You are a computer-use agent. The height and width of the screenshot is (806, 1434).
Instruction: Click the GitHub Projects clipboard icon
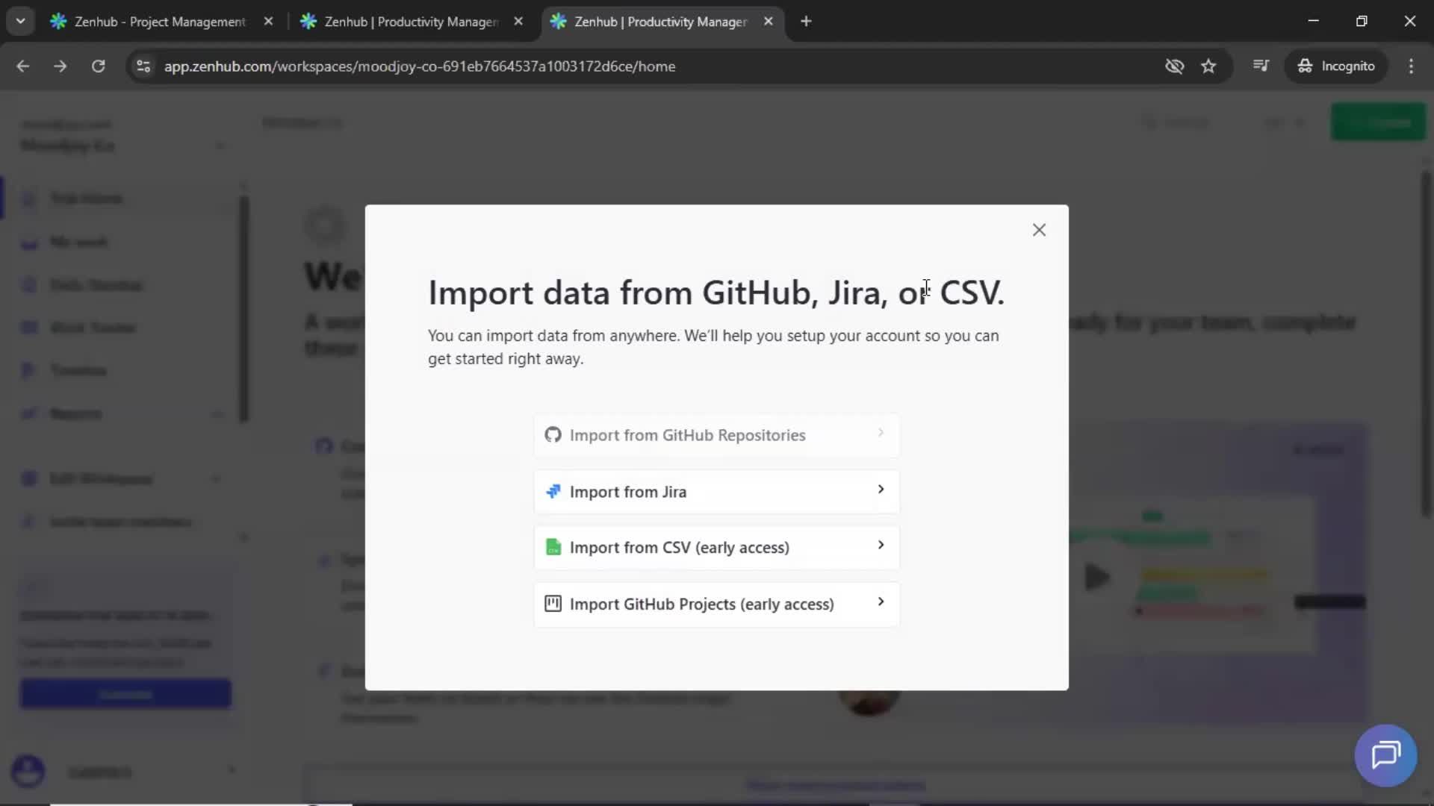coord(553,604)
